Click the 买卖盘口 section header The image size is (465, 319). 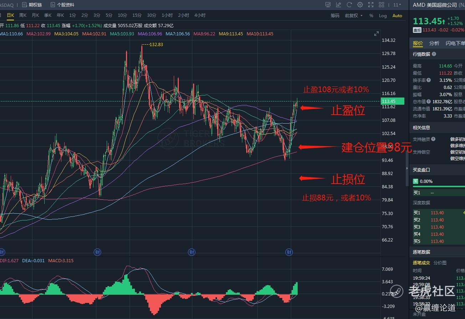[421, 170]
